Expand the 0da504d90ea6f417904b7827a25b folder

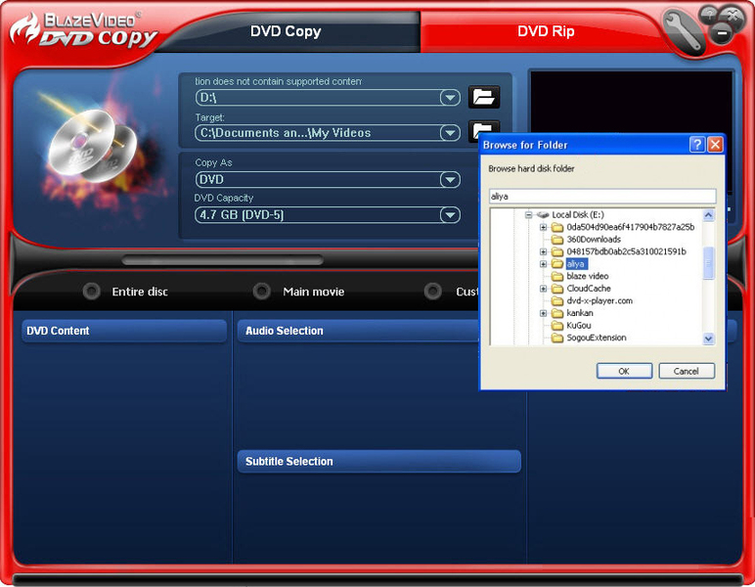pos(543,227)
